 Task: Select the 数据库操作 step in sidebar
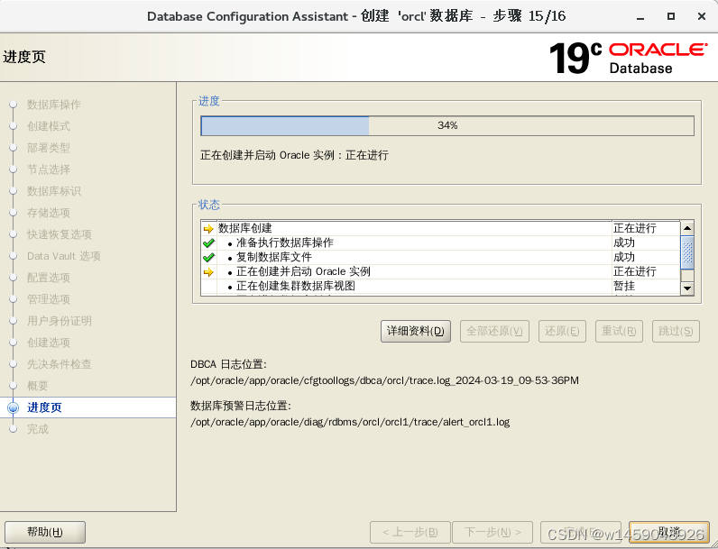pos(53,105)
